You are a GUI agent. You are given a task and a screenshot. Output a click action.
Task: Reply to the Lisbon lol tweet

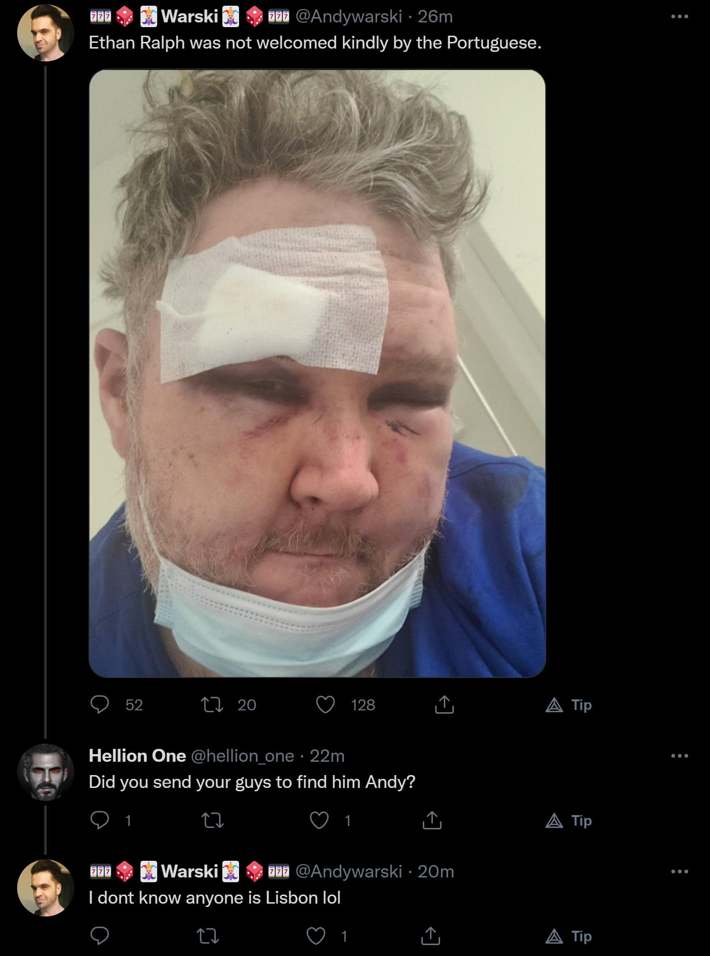click(x=100, y=936)
